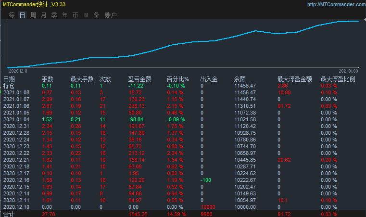Click the -11.22 position loss value

coord(136,86)
